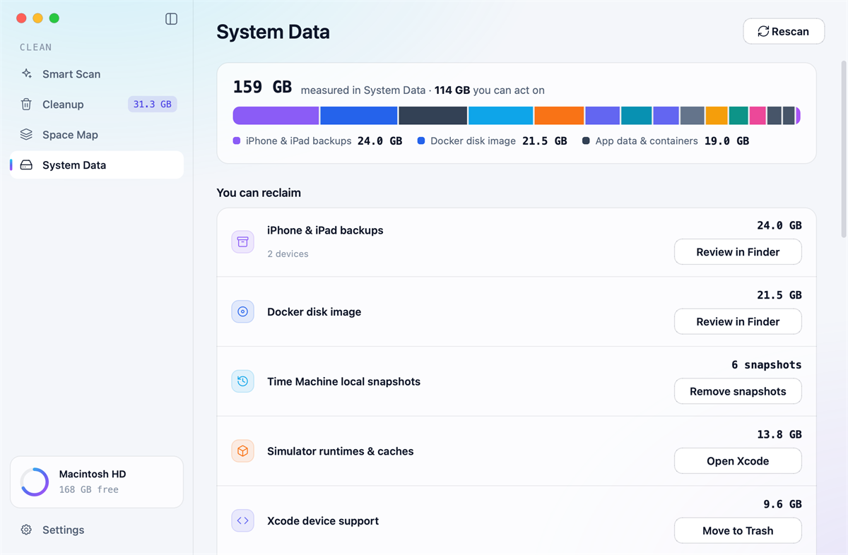Click the purple first segment of storage bar
Image resolution: width=848 pixels, height=555 pixels.
pyautogui.click(x=276, y=116)
